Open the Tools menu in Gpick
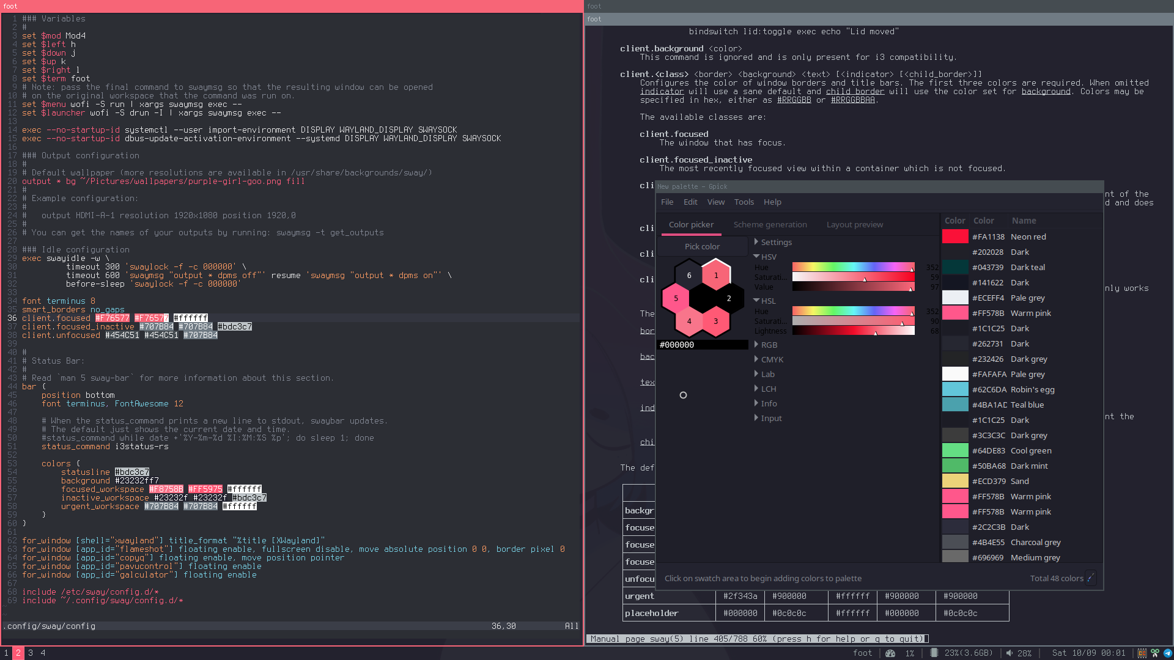 pyautogui.click(x=744, y=202)
